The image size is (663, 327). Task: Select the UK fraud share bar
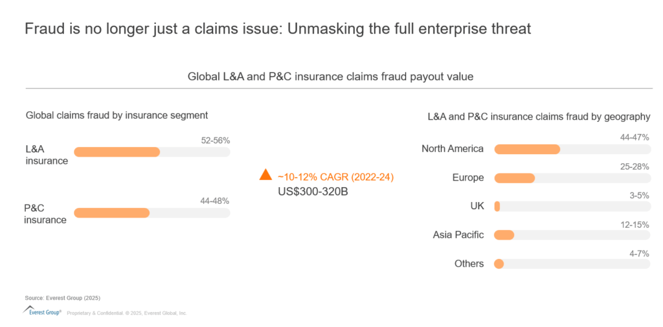pos(572,207)
